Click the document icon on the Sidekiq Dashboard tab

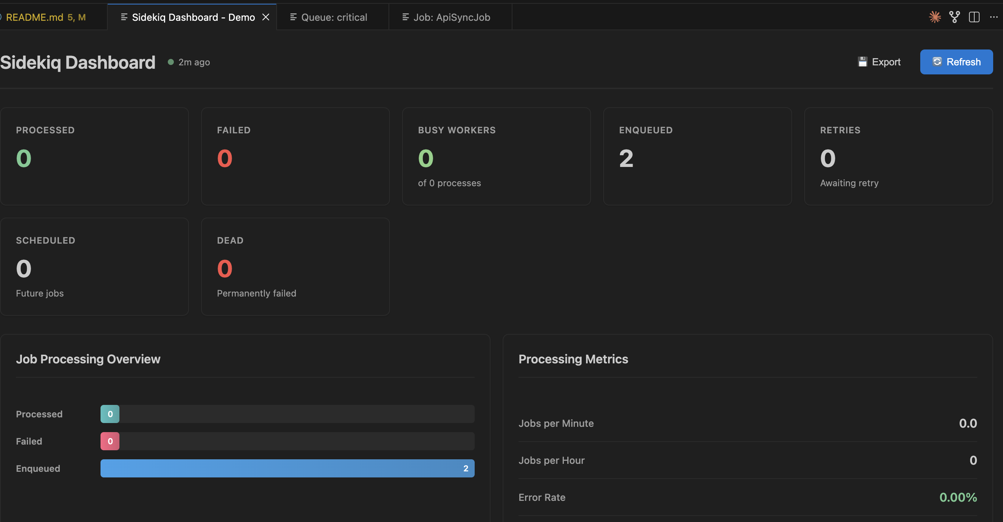tap(124, 17)
